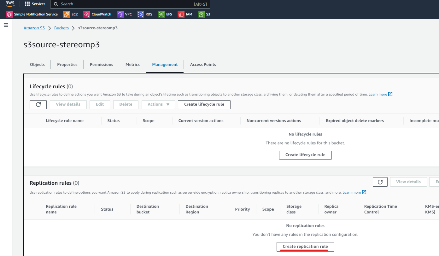
Task: Focus the AWS search field
Action: (x=130, y=4)
